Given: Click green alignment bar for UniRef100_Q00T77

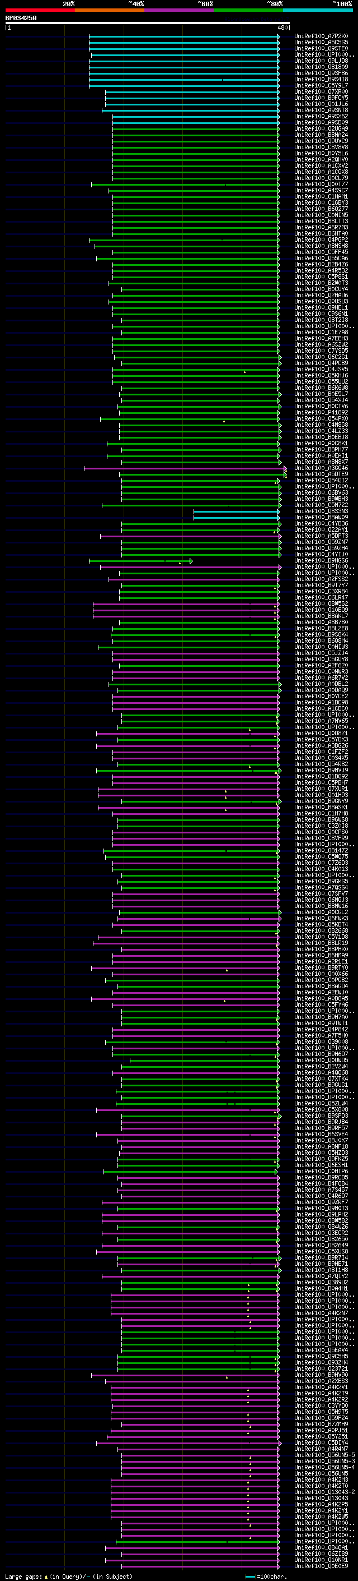Looking at the screenshot, I should click(x=185, y=184).
